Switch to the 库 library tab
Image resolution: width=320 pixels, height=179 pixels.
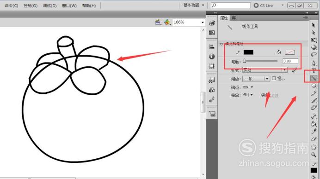pyautogui.click(x=234, y=18)
